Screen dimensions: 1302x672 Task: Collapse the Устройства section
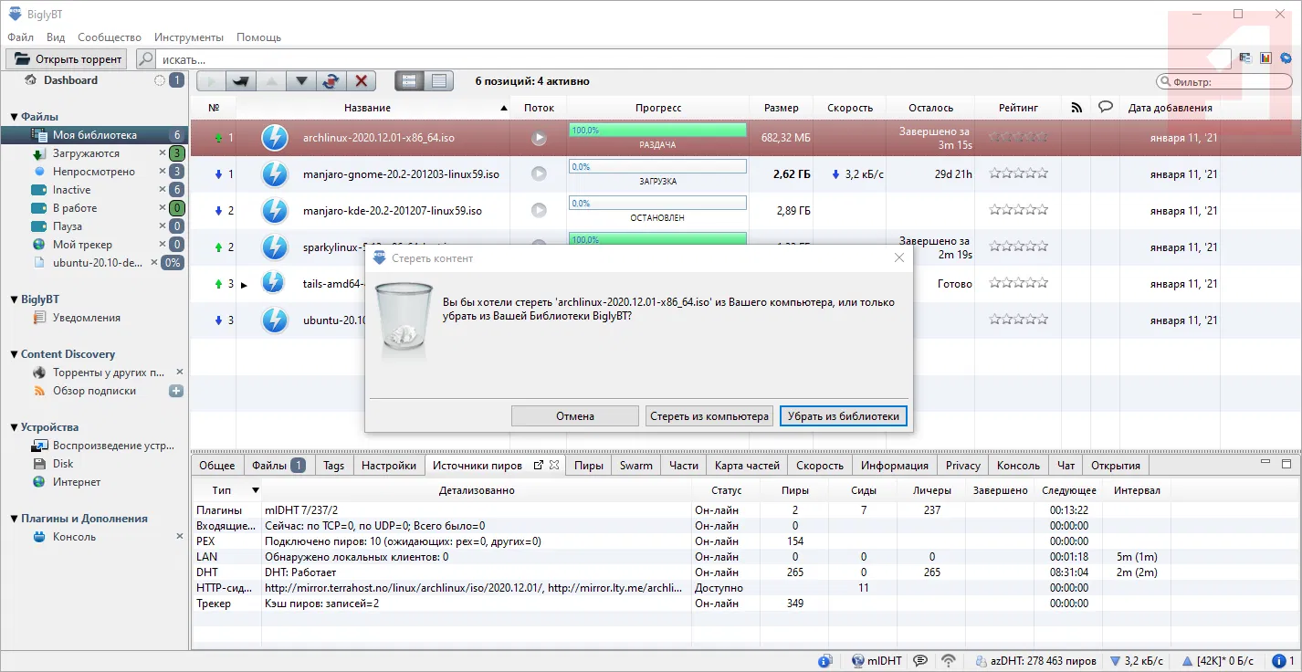15,427
